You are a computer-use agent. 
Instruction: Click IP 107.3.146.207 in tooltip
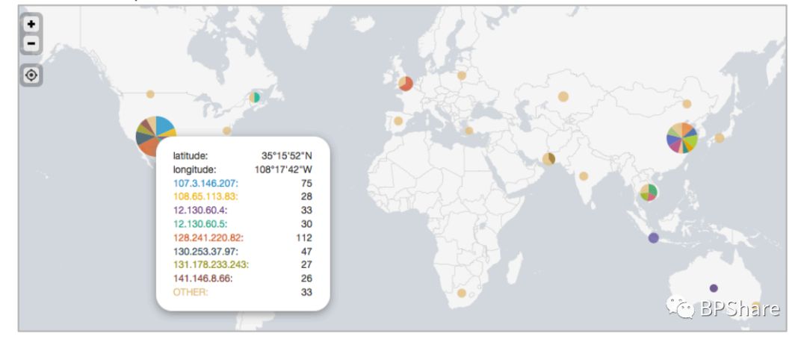206,183
